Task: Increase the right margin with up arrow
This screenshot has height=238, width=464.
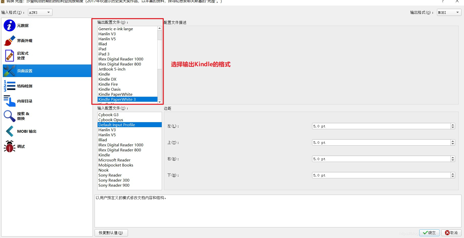Action: click(453, 157)
